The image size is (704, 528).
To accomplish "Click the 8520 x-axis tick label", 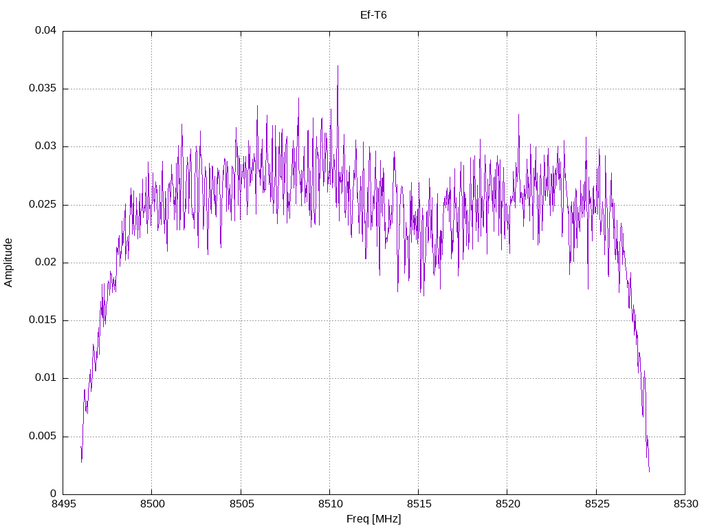I will pyautogui.click(x=507, y=504).
